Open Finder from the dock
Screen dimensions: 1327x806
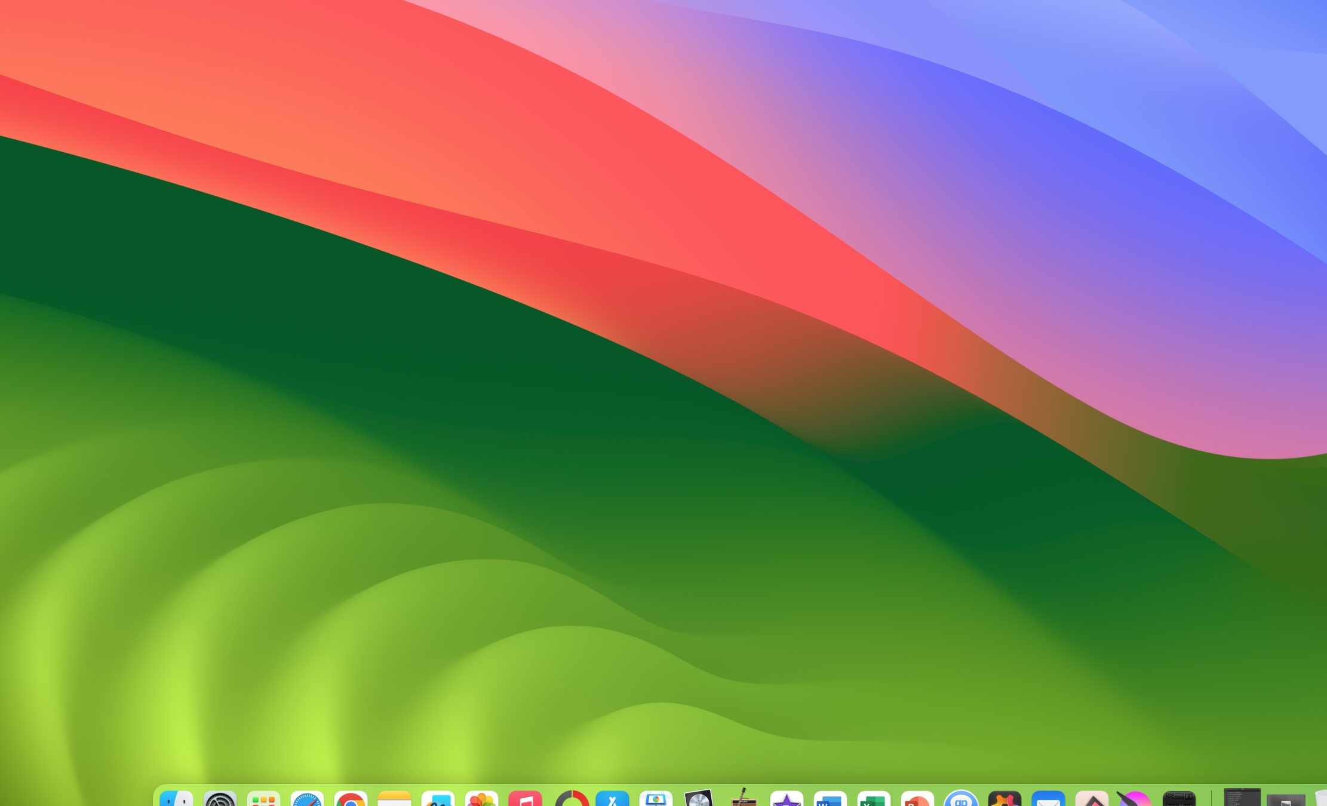176,799
